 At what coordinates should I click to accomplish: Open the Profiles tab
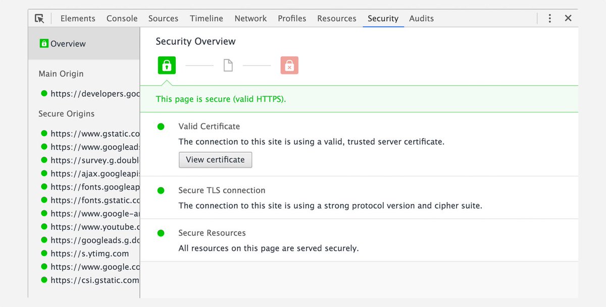point(292,18)
